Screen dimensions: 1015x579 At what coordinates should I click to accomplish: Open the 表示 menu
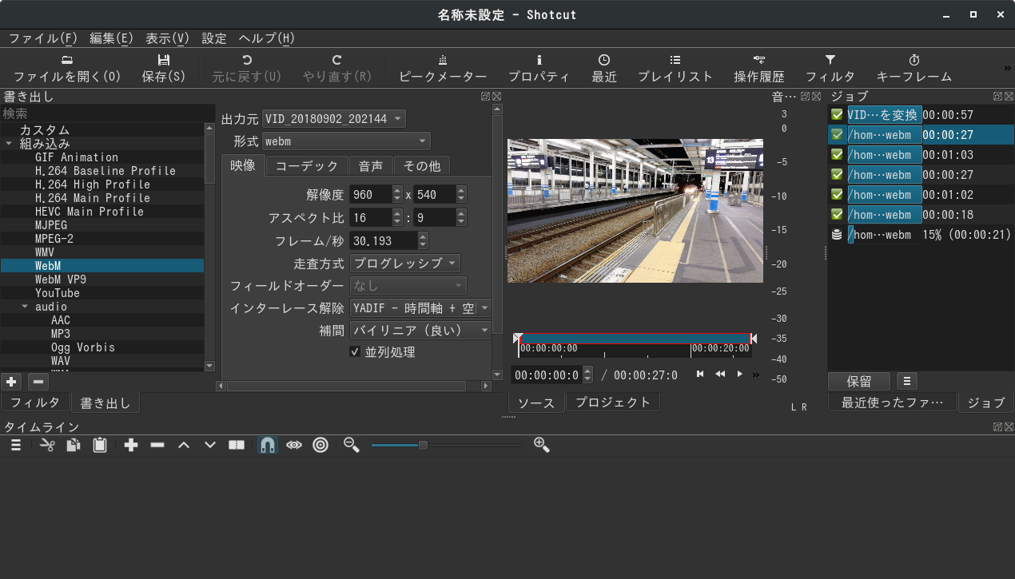pyautogui.click(x=168, y=38)
